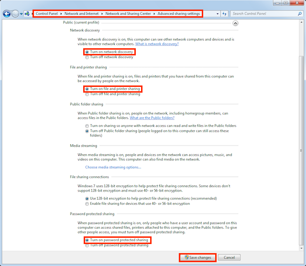Click the vertical scrollbar thumb

click(x=301, y=150)
